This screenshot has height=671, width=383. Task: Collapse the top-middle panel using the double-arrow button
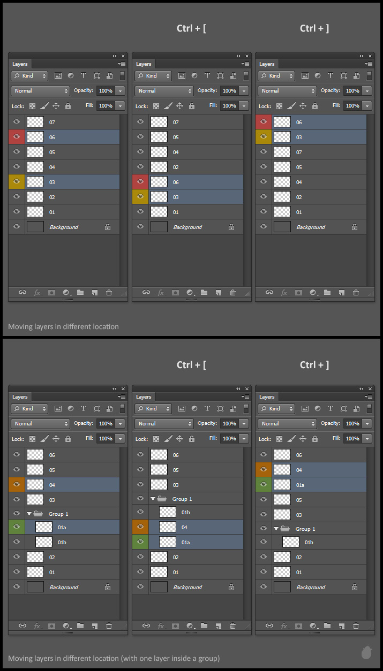click(x=238, y=56)
